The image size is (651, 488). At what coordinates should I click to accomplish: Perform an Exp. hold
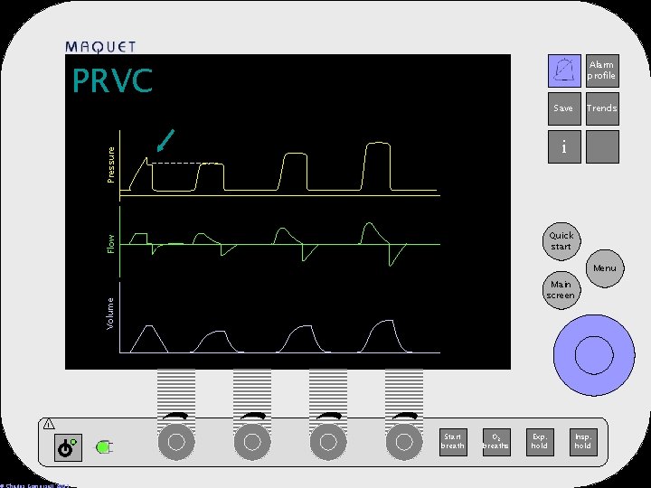pyautogui.click(x=539, y=442)
